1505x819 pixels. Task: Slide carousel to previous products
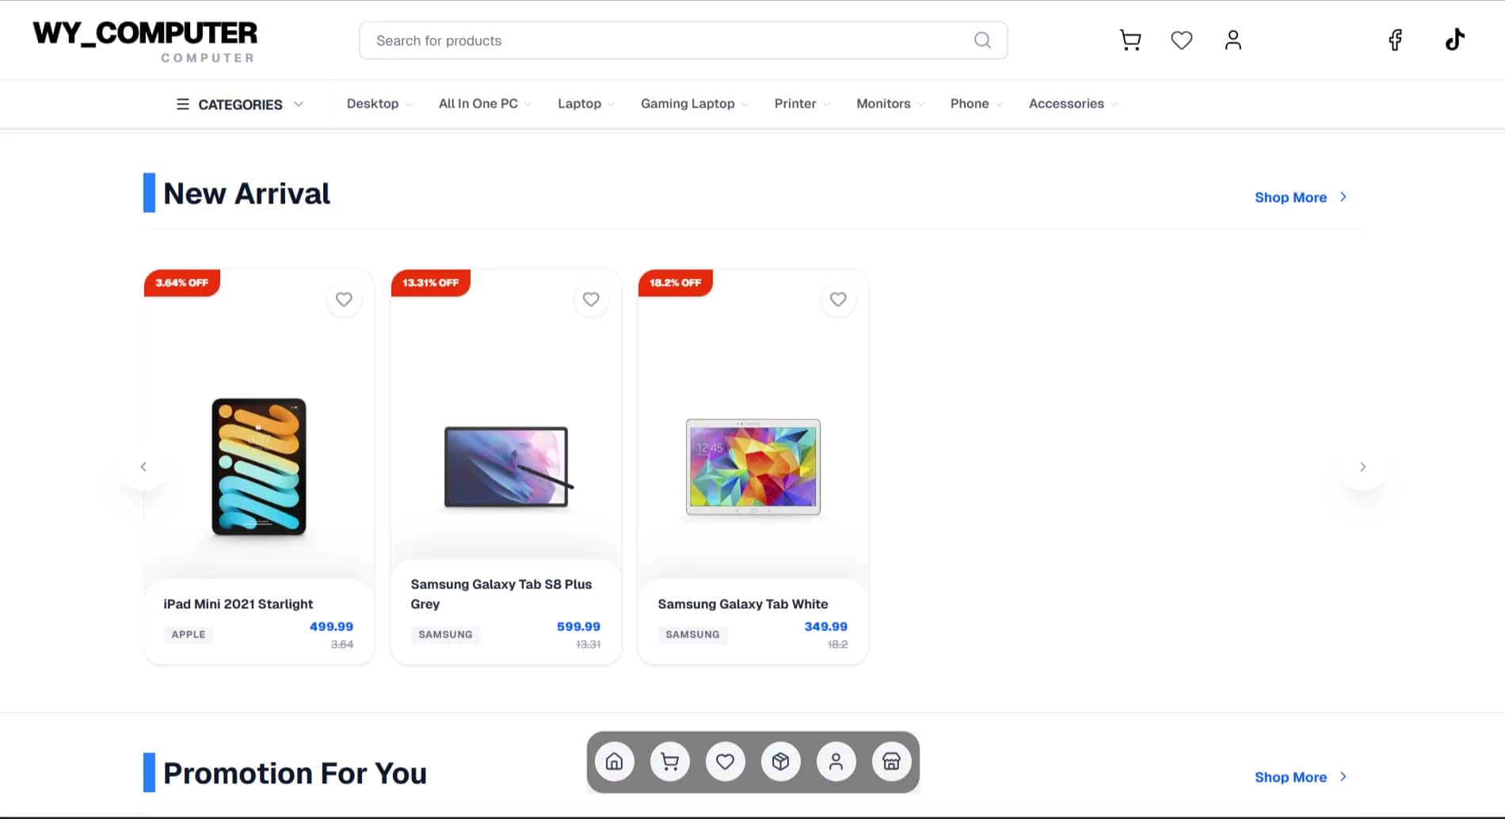click(x=143, y=467)
